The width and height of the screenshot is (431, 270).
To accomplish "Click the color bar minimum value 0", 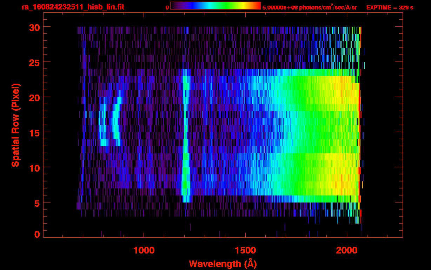I will pos(167,8).
